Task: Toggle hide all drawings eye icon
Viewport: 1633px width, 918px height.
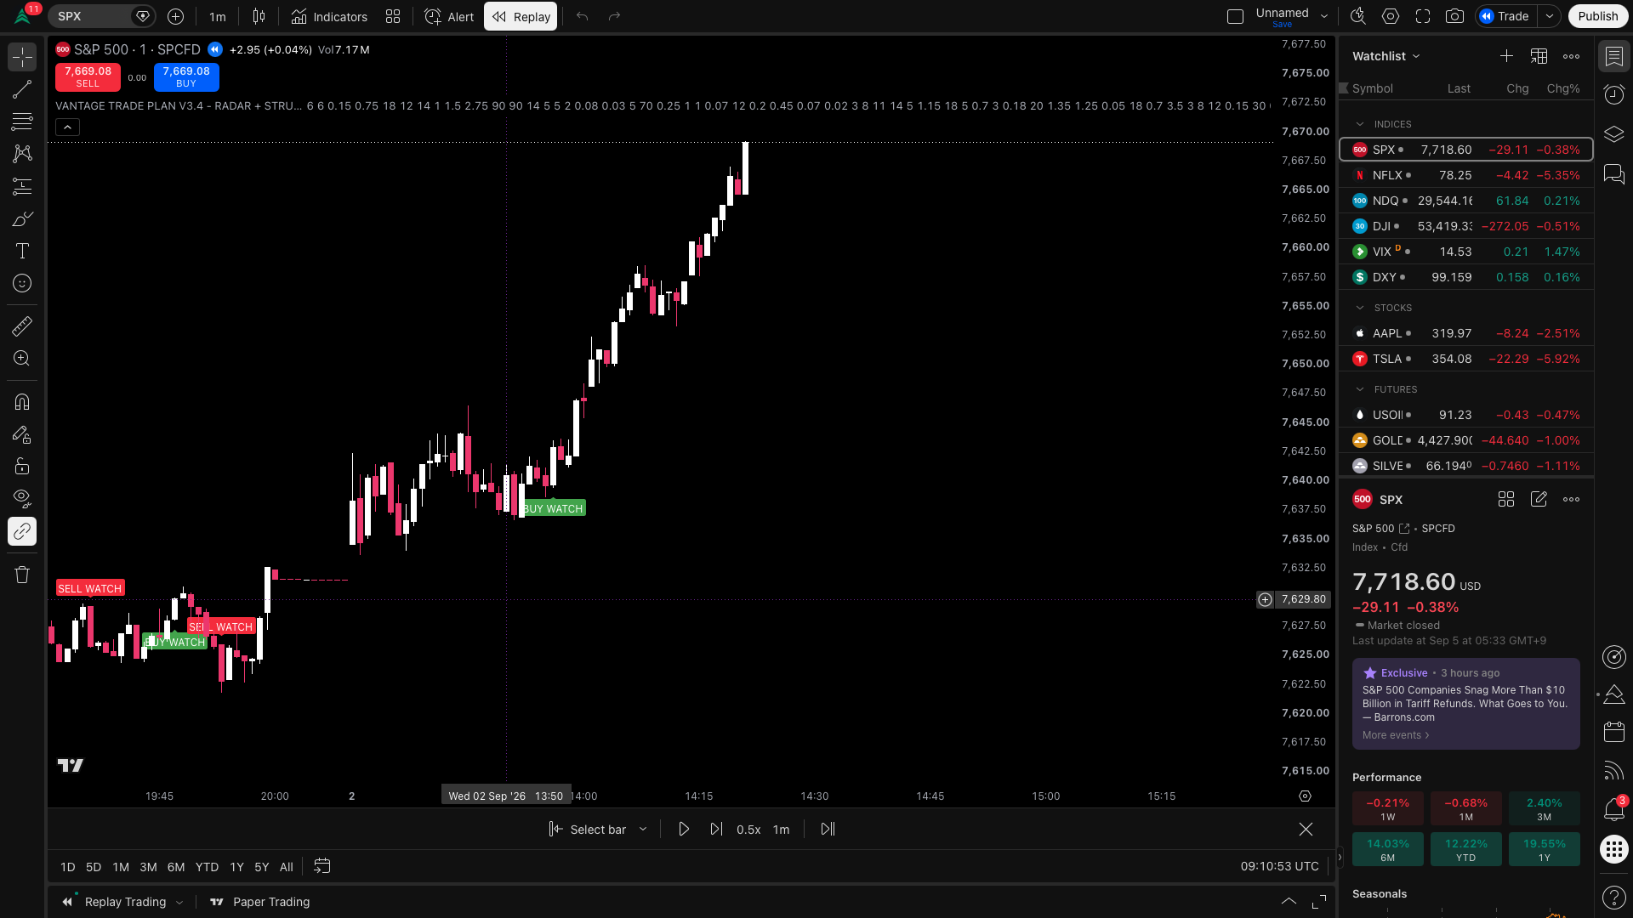Action: click(x=22, y=498)
